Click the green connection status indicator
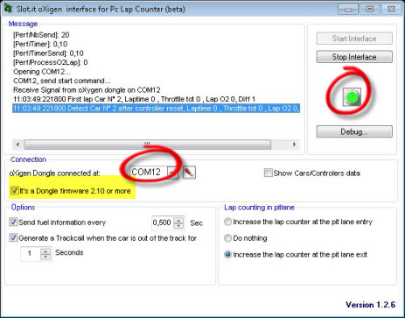 click(x=353, y=97)
